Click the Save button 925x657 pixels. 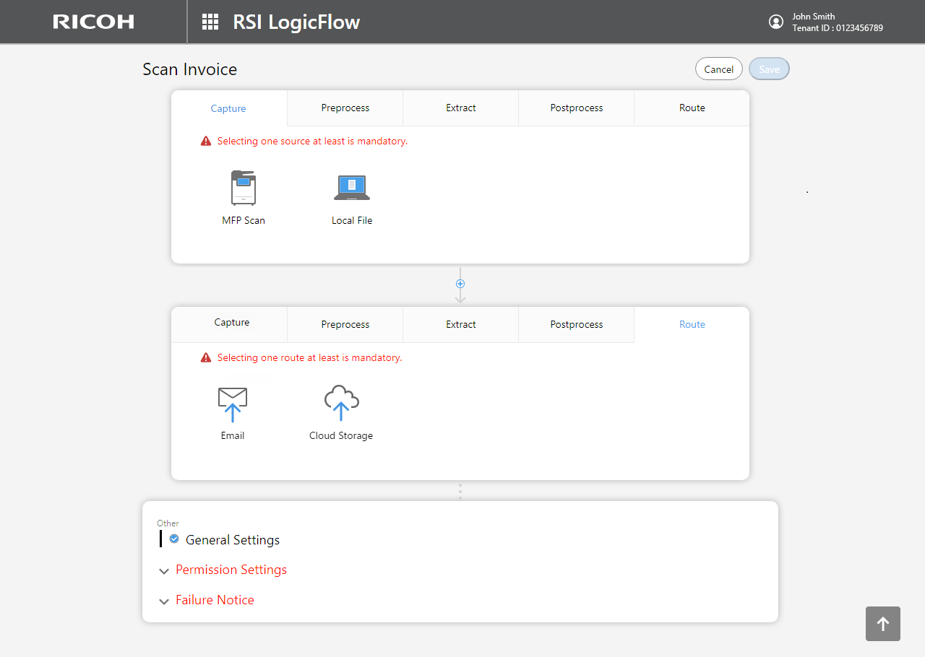tap(769, 69)
